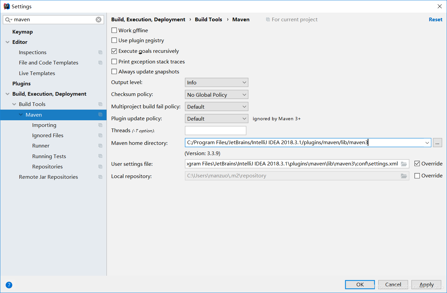This screenshot has width=447, height=293.
Task: Check Override for Local repository
Action: 417,176
